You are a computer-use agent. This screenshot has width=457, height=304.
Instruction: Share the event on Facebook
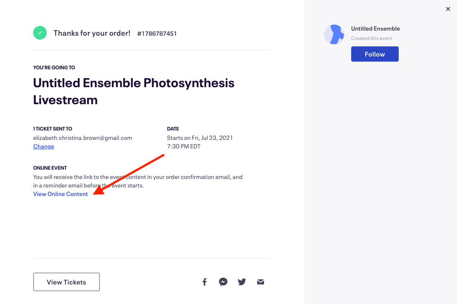[x=204, y=282]
